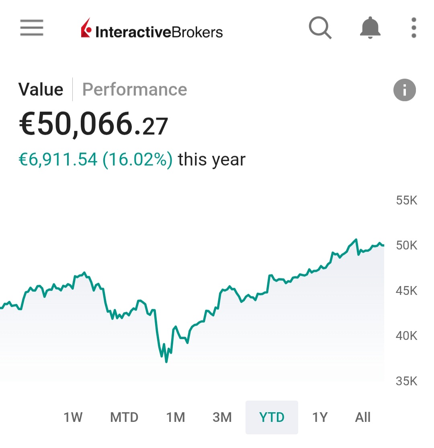Switch chart period to 1Y
434x448 pixels.
pos(320,417)
